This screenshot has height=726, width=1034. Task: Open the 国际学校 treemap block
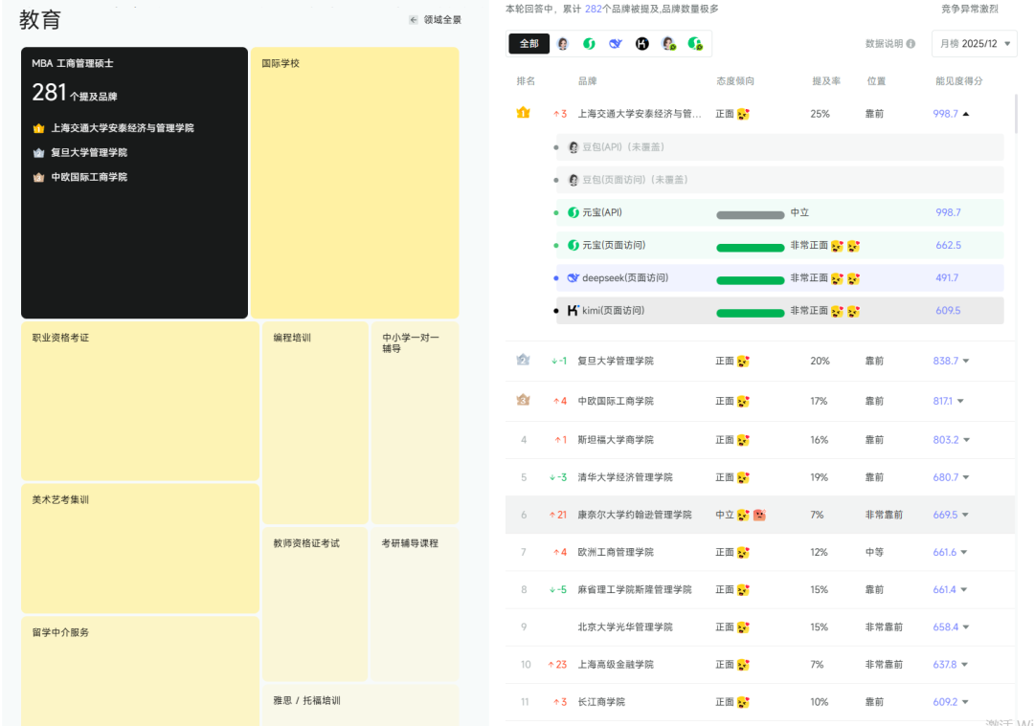pyautogui.click(x=354, y=182)
